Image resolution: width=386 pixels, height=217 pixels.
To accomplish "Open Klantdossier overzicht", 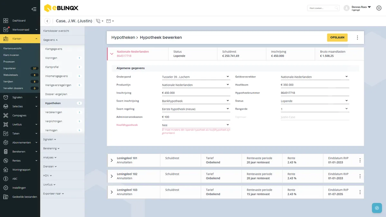I will point(56,31).
